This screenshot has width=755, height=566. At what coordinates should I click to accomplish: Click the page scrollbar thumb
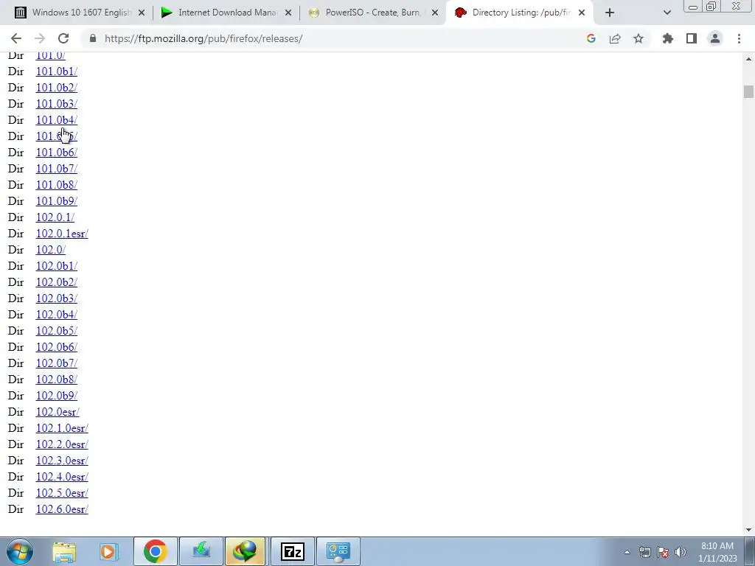pos(748,91)
